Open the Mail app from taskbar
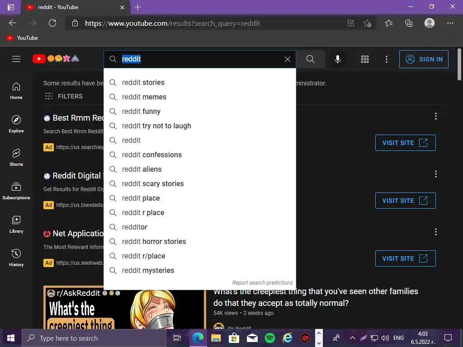The width and height of the screenshot is (463, 347). tap(252, 338)
